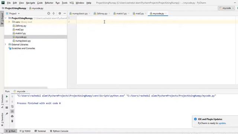This screenshot has height=134, width=238.
Task: Click the Project panel horizontal scrollbar
Action: tap(26, 88)
